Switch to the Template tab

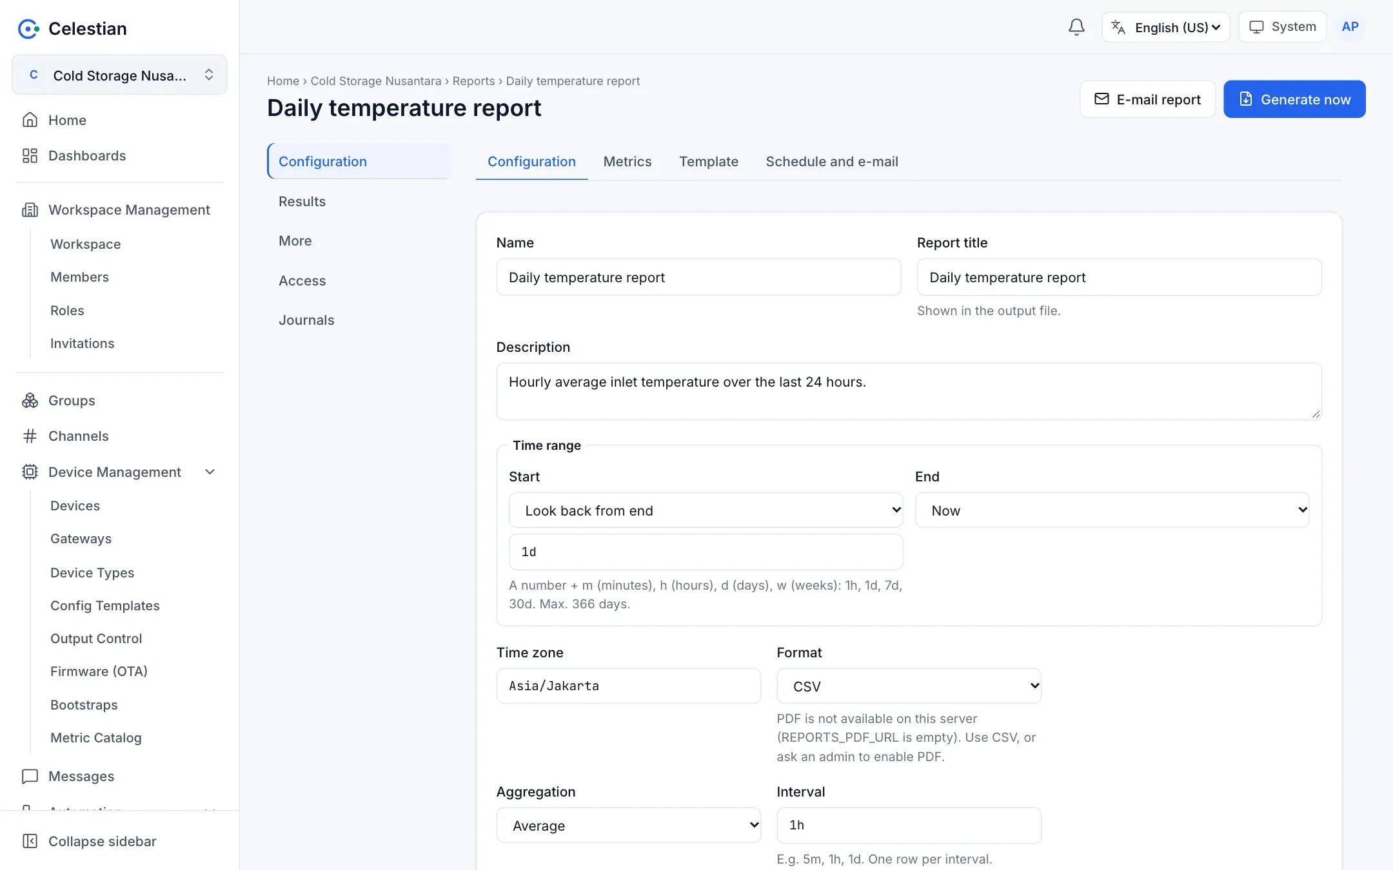point(708,161)
